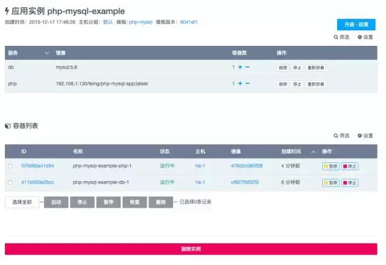Pause the php-mysql-example-db-1 container
The image size is (386, 265).
click(331, 183)
